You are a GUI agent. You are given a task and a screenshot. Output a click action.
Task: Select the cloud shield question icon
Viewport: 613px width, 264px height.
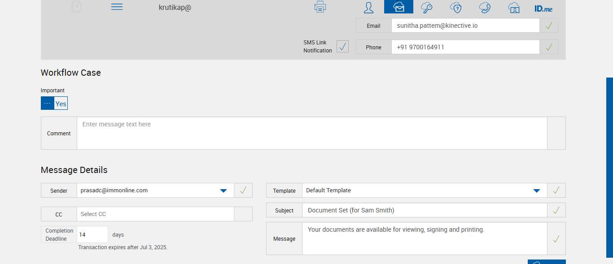coord(455,7)
